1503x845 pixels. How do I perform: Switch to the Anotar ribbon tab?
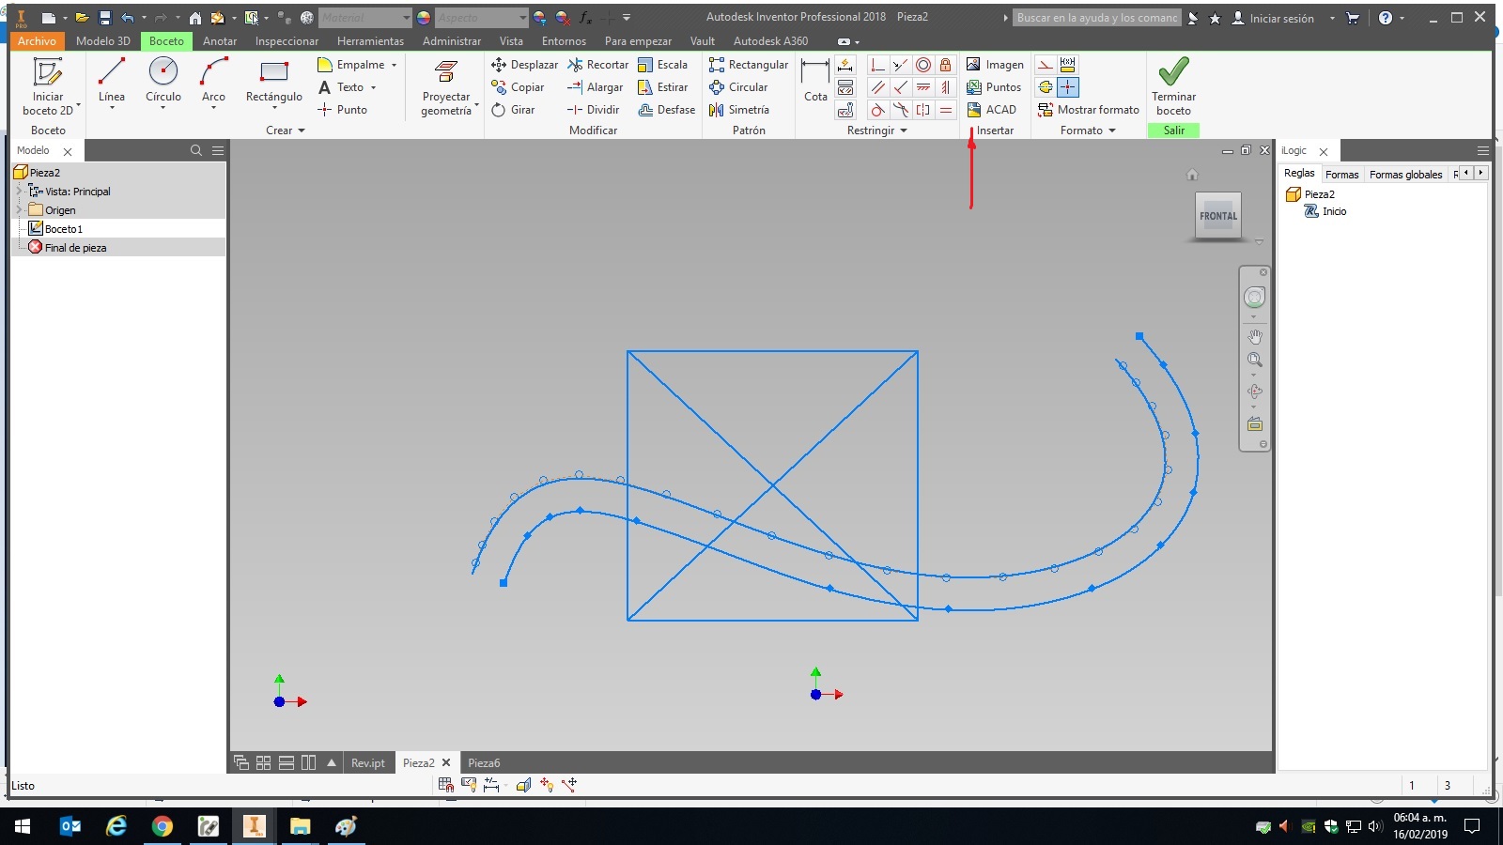tap(220, 41)
